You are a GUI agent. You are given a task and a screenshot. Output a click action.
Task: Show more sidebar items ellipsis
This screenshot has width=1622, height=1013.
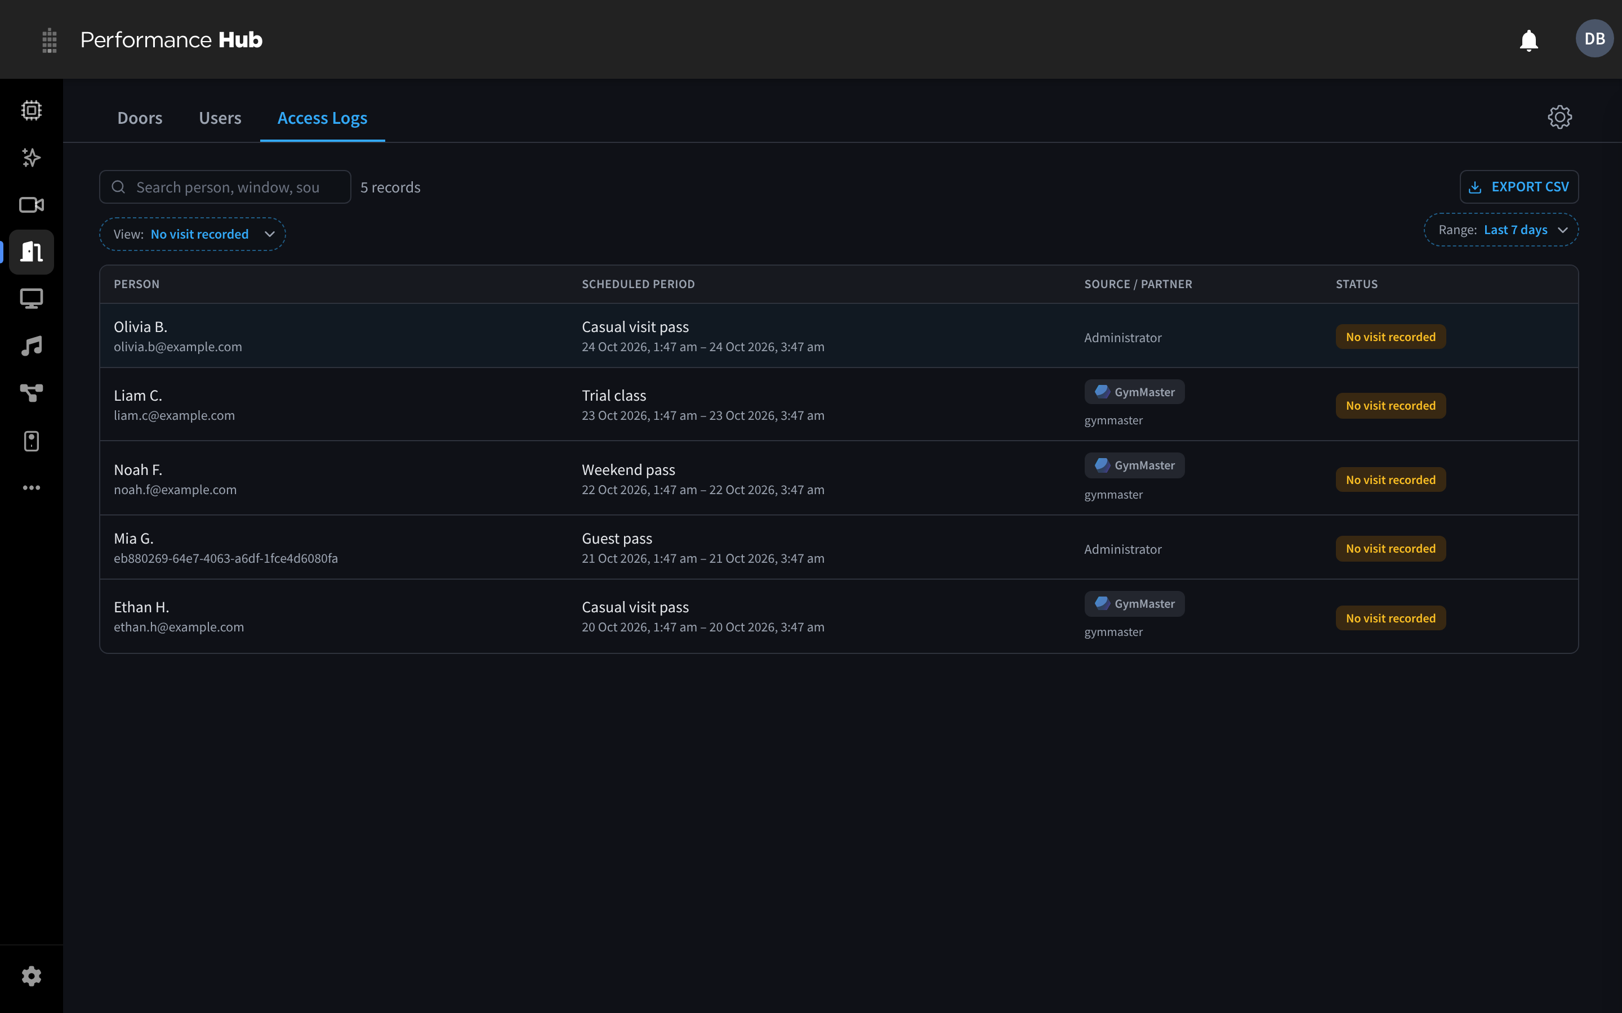tap(32, 488)
